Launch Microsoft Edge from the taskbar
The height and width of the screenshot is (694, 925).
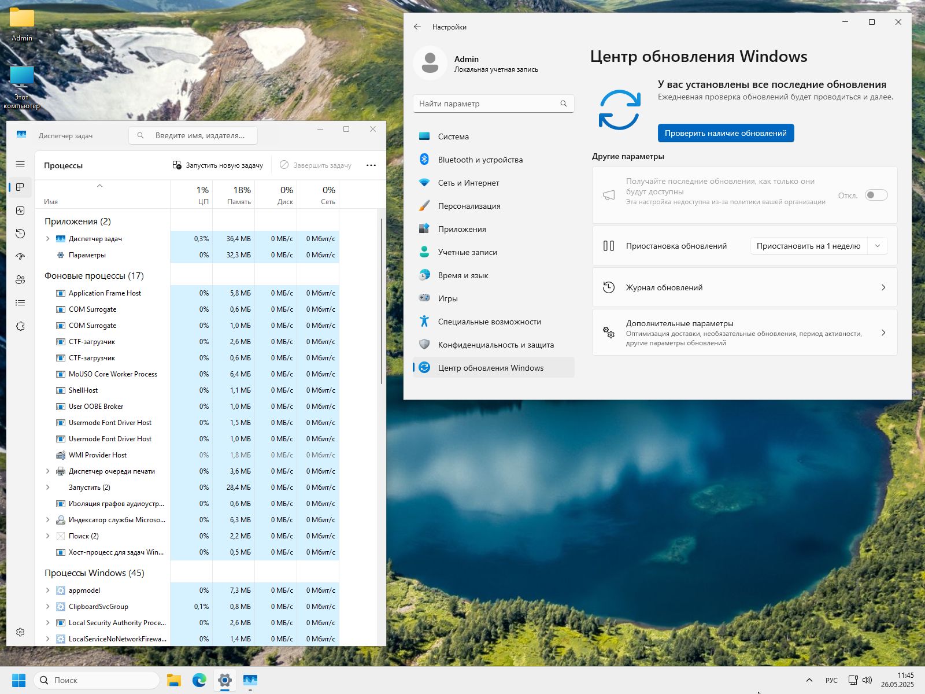tap(199, 680)
